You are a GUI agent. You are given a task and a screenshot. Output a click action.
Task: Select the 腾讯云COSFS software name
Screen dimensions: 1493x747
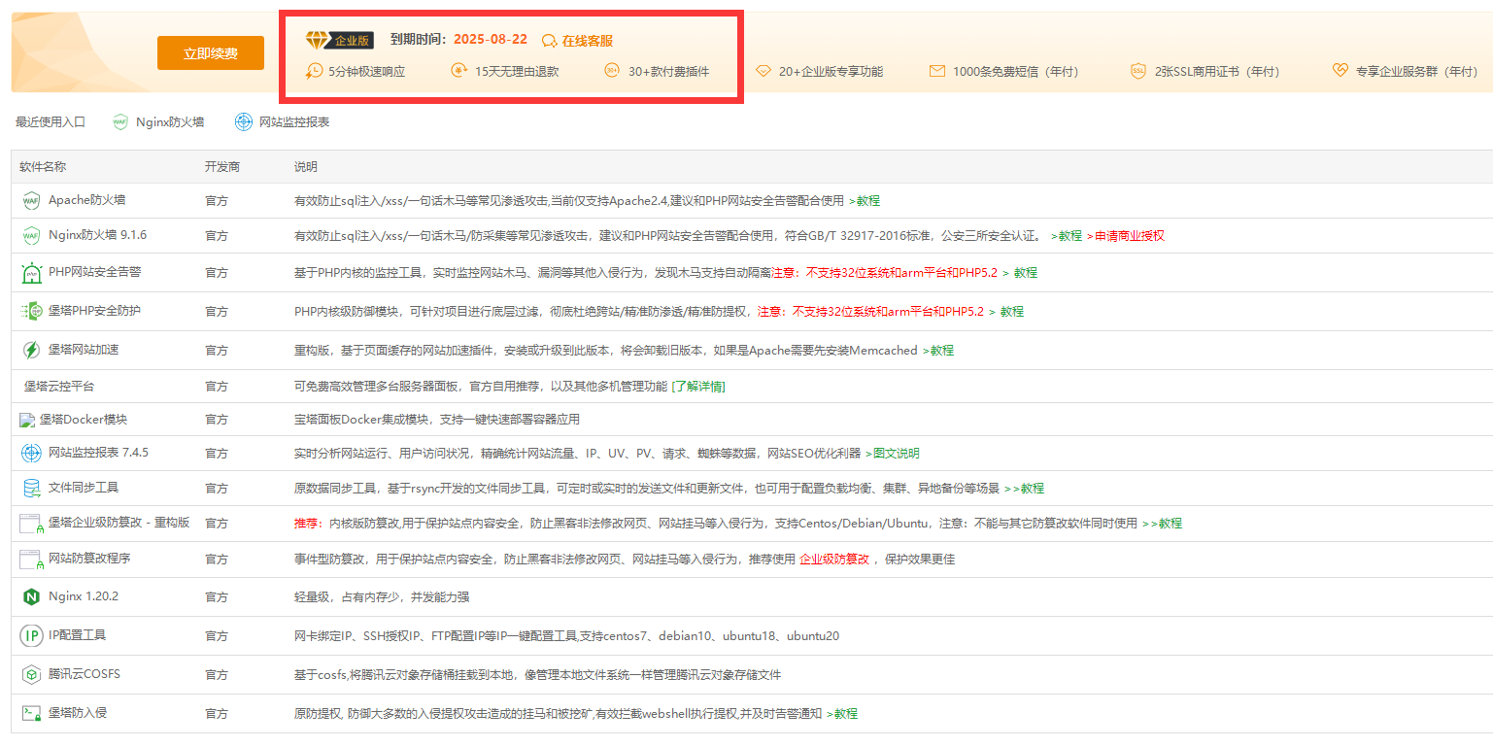coord(85,674)
